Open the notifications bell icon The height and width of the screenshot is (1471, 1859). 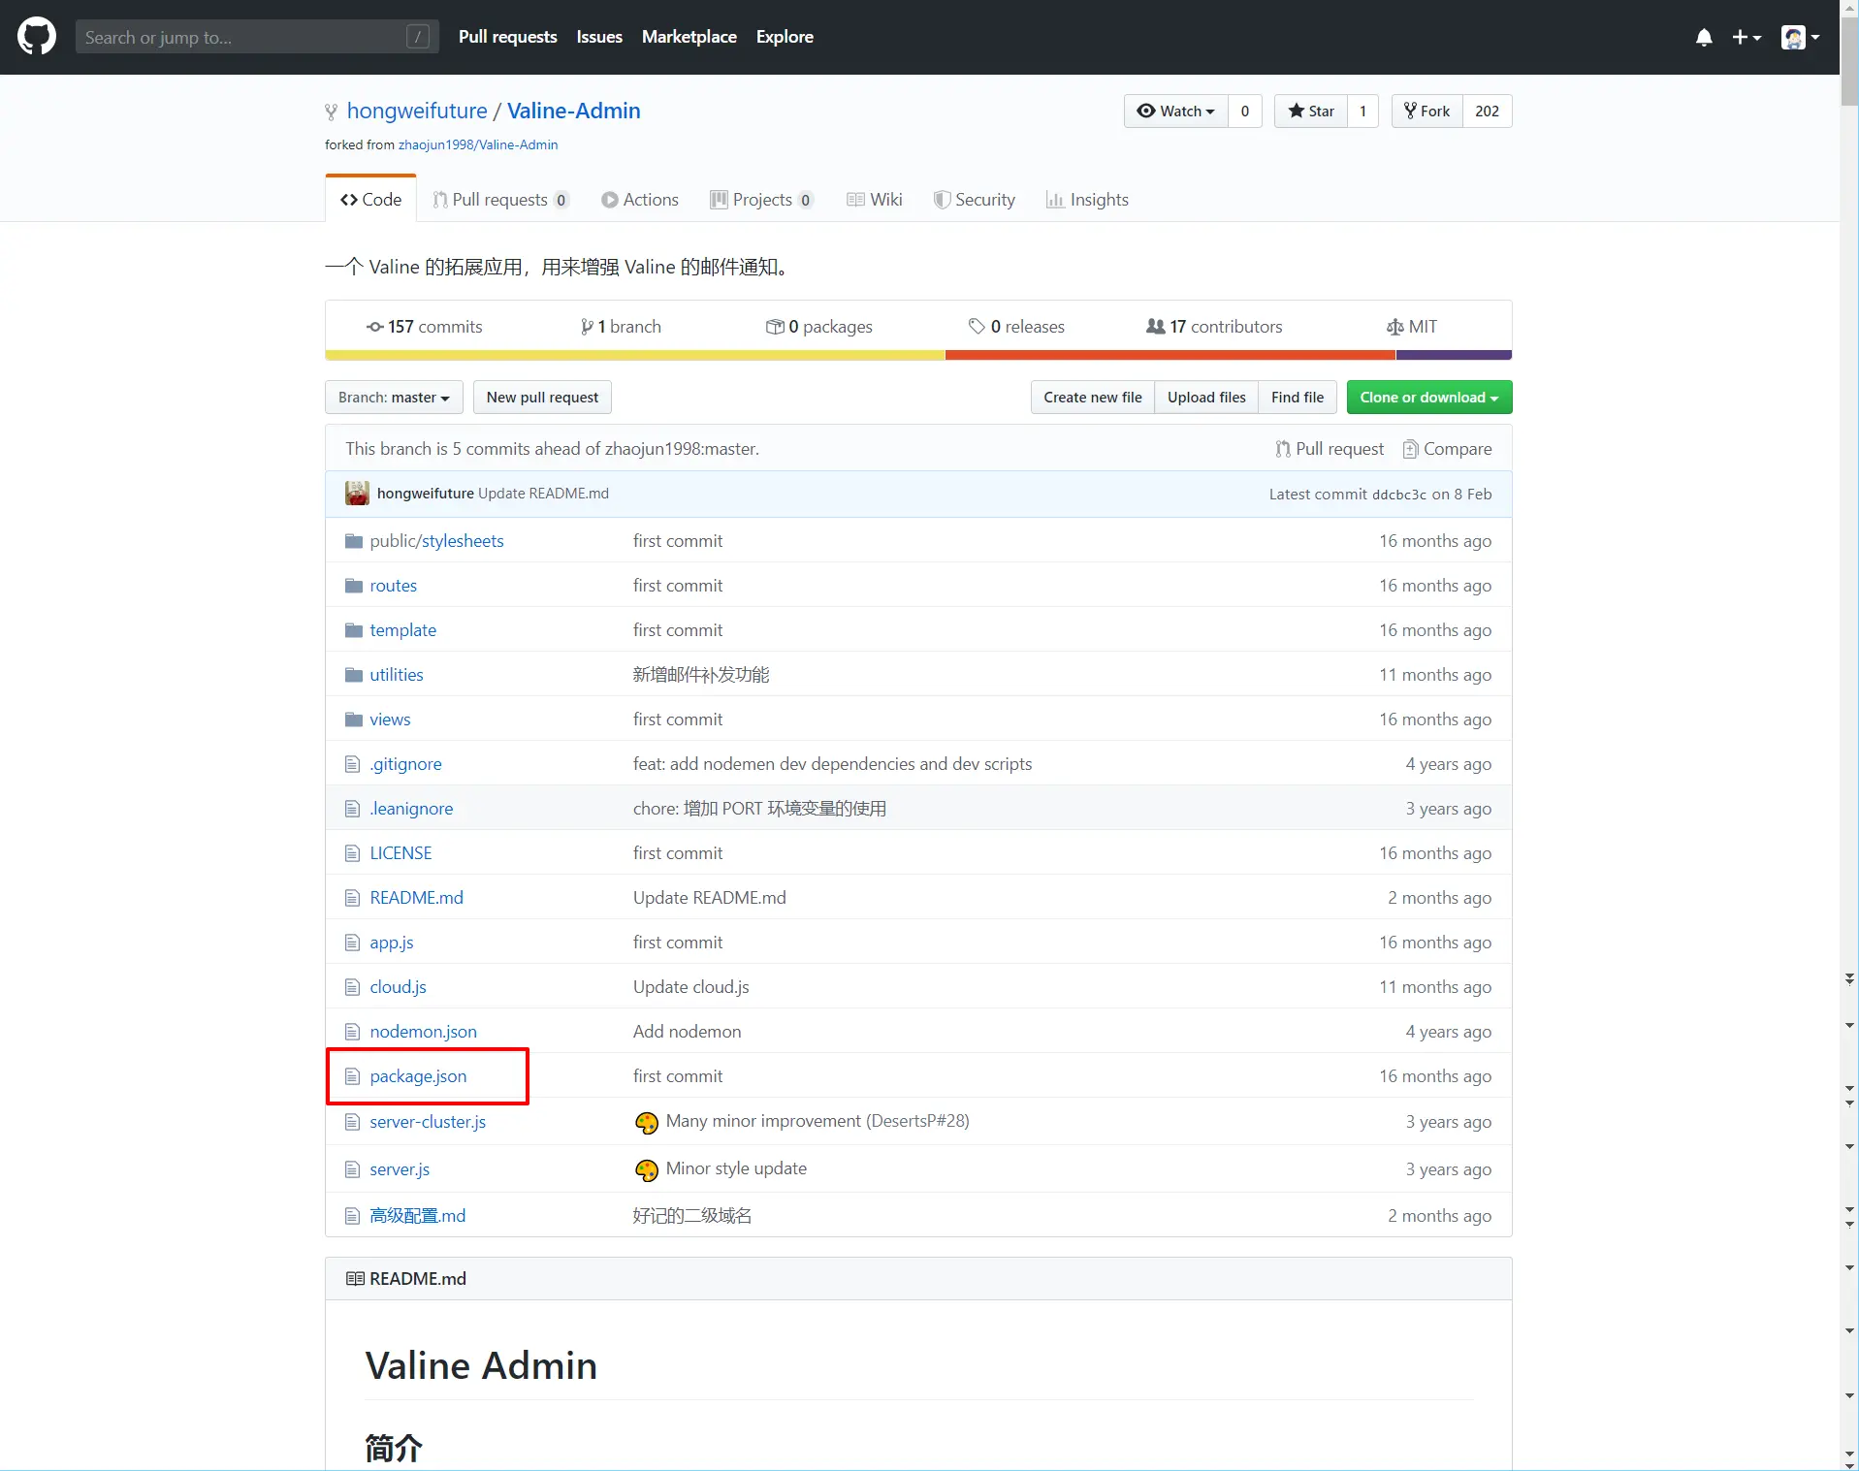1703,38
